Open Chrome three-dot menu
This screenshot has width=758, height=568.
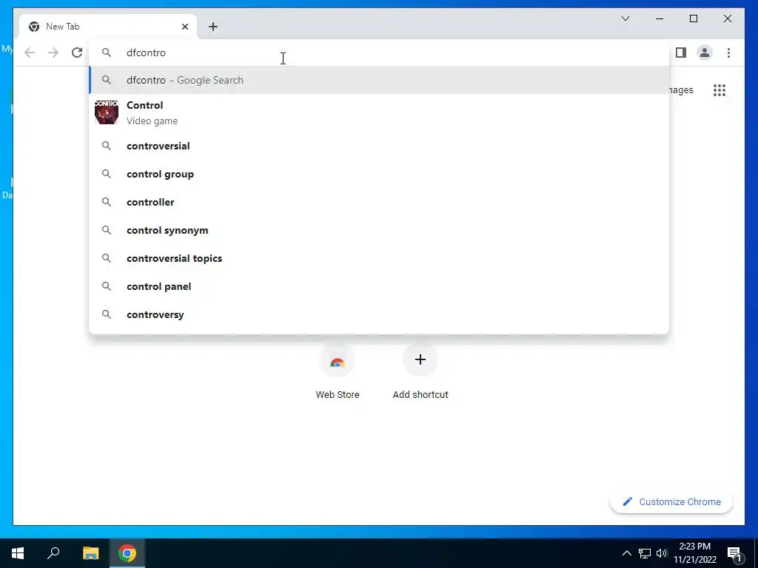coord(728,53)
